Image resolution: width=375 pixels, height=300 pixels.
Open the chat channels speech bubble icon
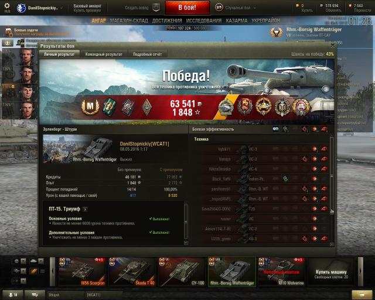pyautogui.click(x=35, y=295)
